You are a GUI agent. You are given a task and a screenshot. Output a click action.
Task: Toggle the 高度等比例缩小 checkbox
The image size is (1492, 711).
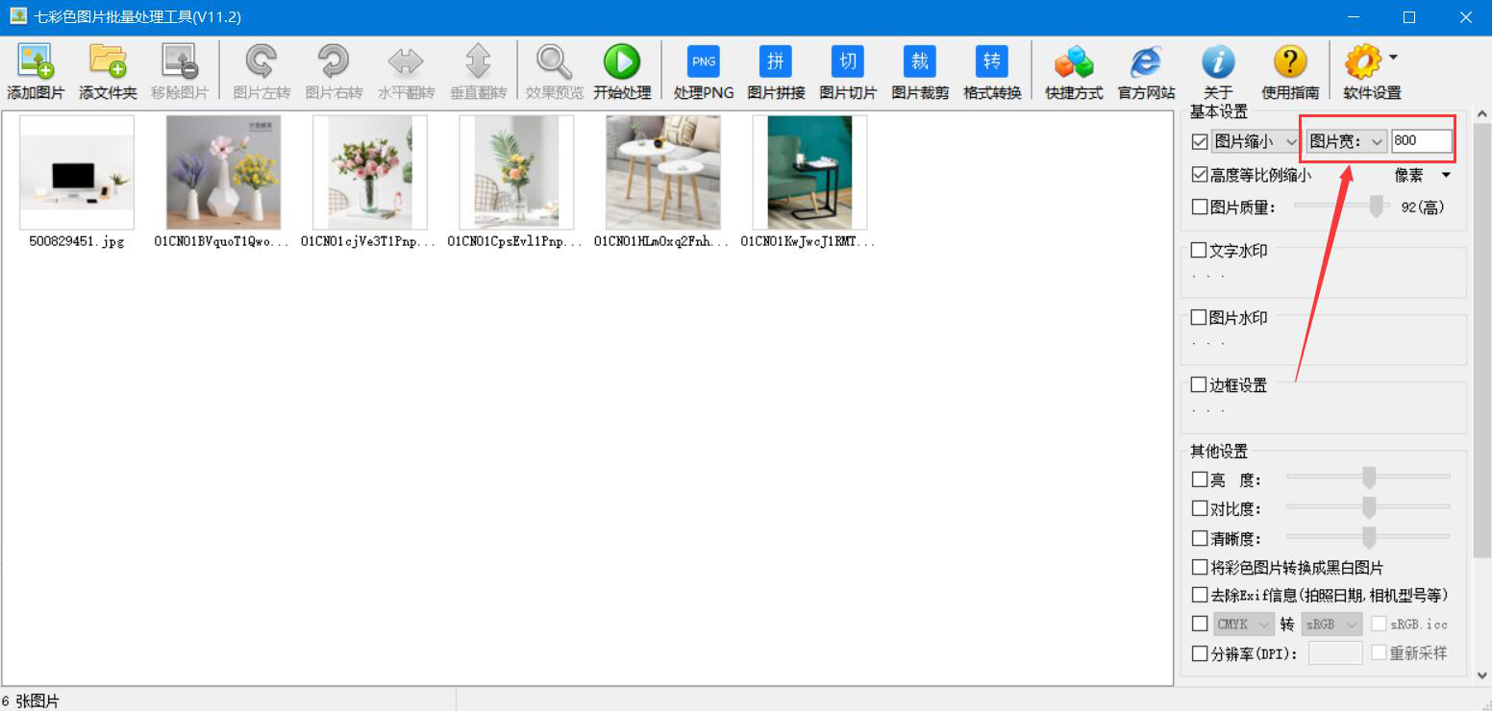(x=1199, y=175)
